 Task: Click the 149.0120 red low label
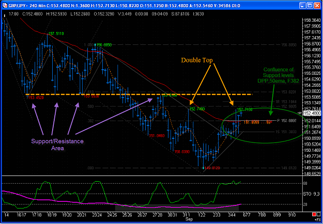pyautogui.click(x=212, y=168)
